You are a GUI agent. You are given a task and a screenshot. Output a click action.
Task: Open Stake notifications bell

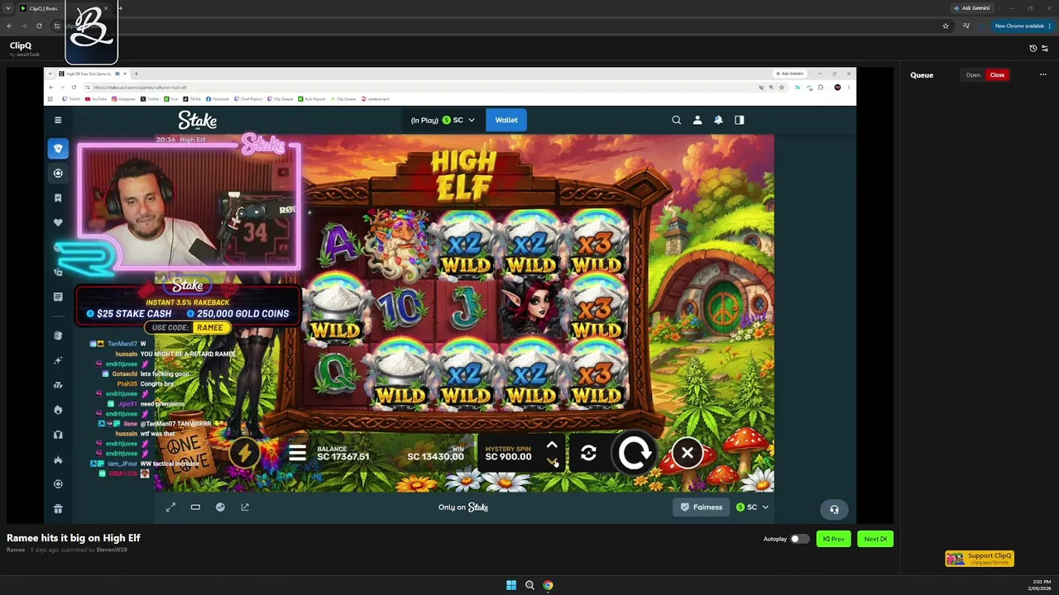tap(718, 120)
